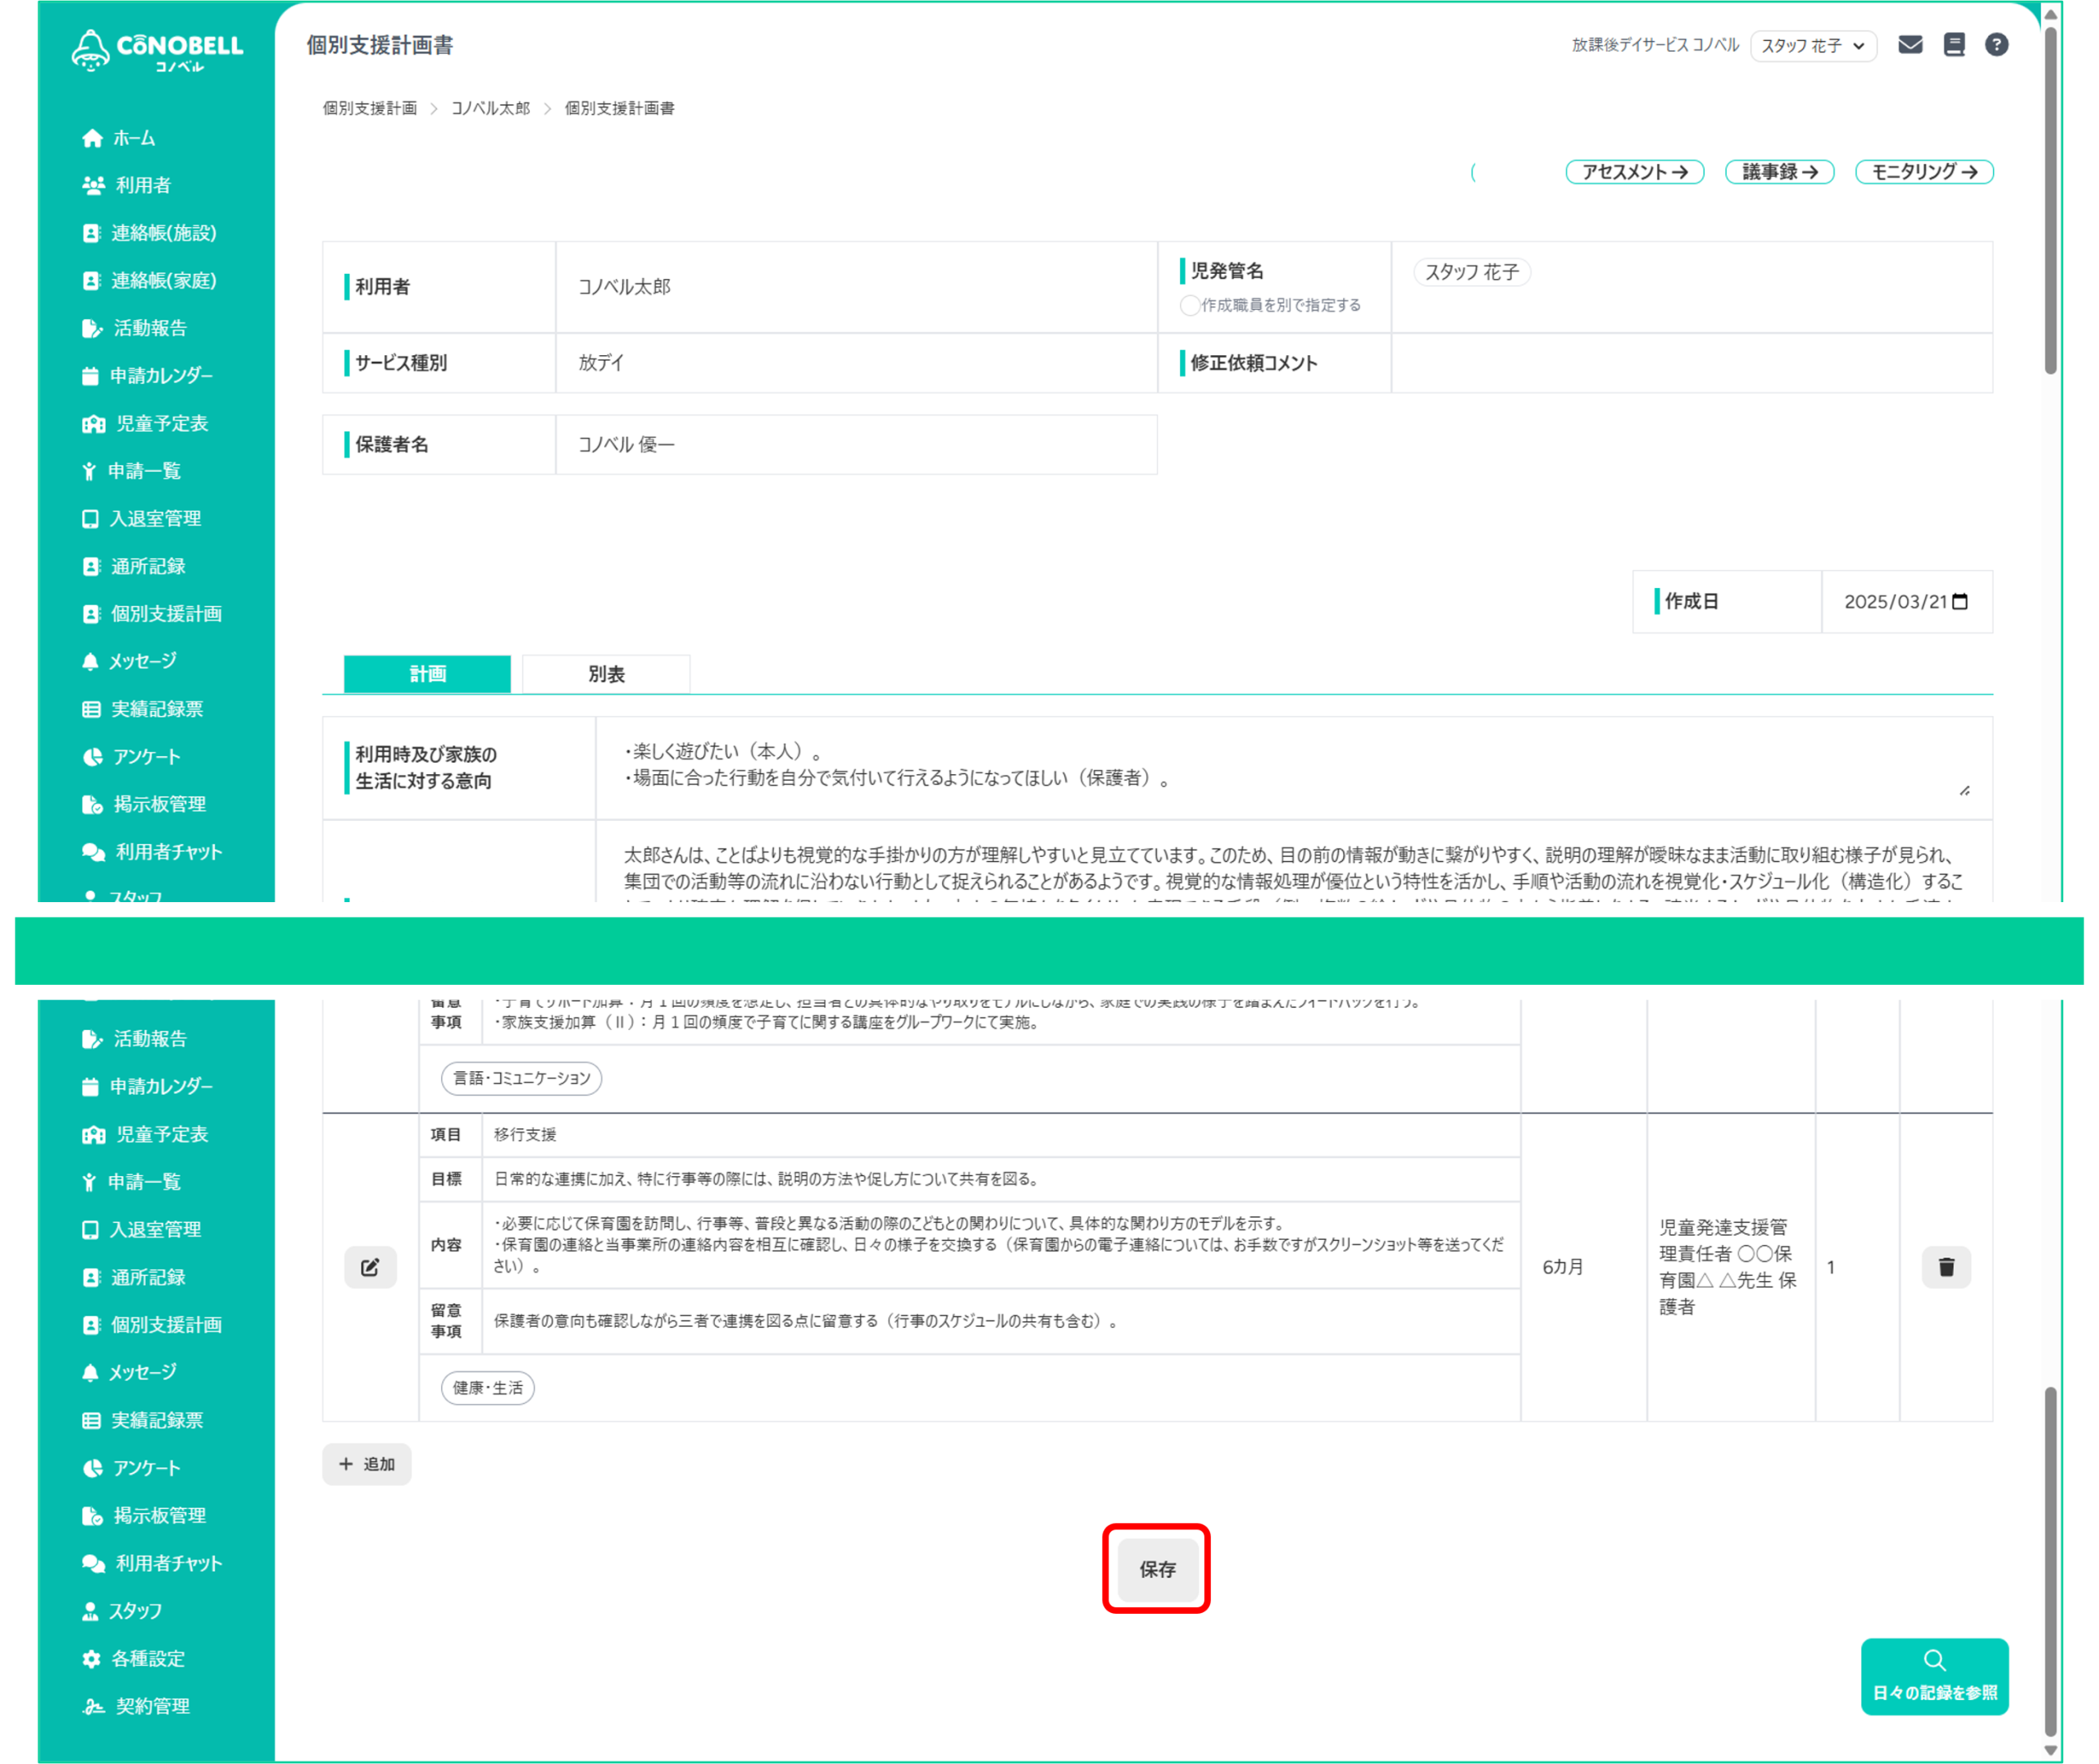2099x1764 pixels.
Task: Open the モニタリング link button
Action: (1924, 172)
